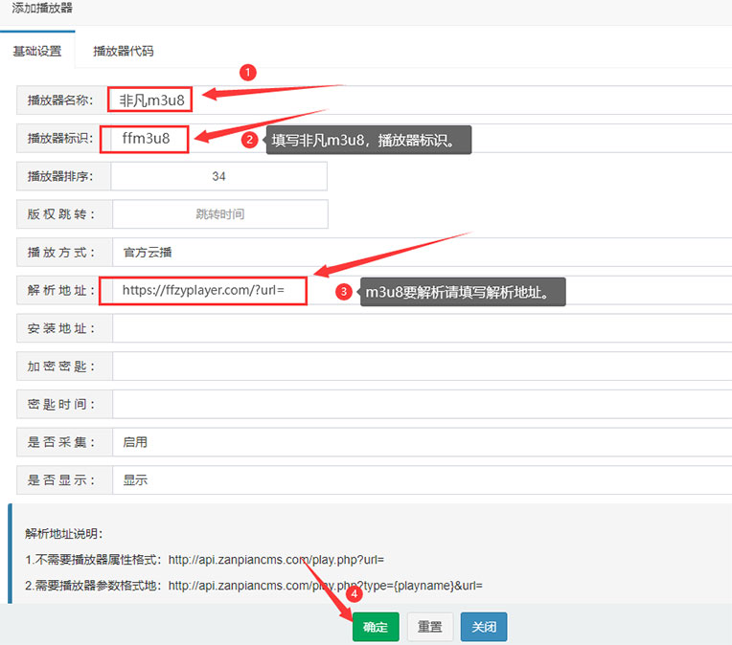Click the 解析地址 field with ffzyplayer URL
This screenshot has height=645, width=732.
[420, 290]
